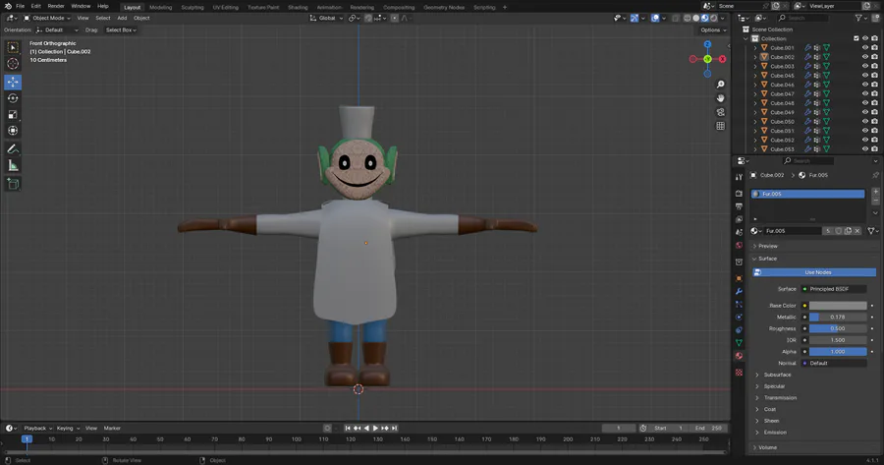Disable Cube.048 in renders camera icon

[874, 103]
